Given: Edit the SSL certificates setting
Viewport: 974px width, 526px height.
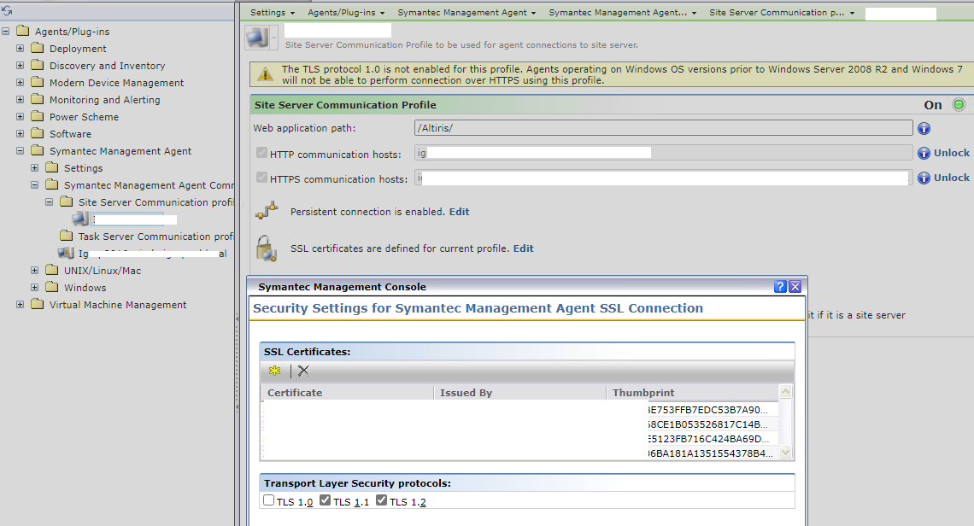Looking at the screenshot, I should [523, 248].
